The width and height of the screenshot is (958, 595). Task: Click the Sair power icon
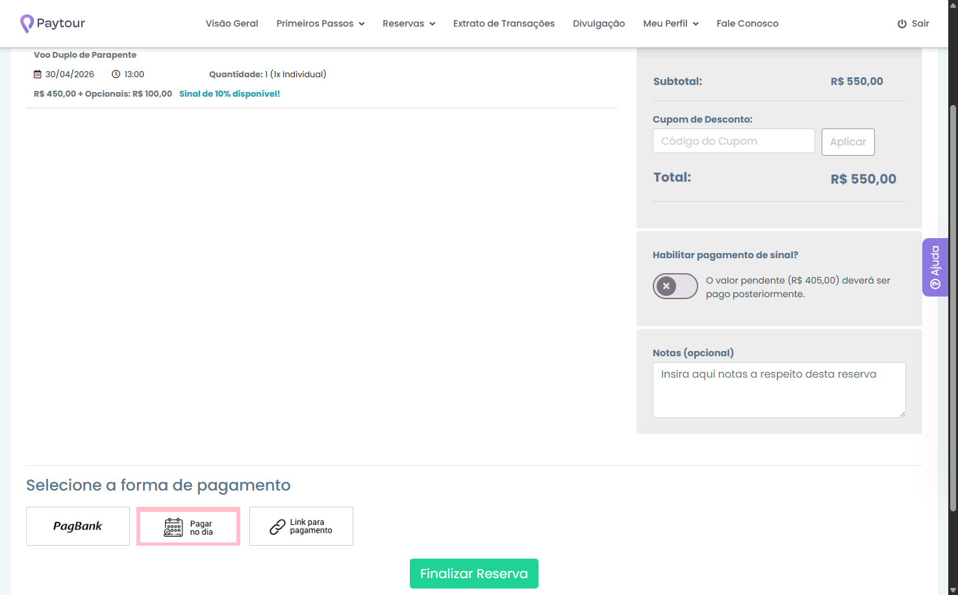pyautogui.click(x=902, y=24)
